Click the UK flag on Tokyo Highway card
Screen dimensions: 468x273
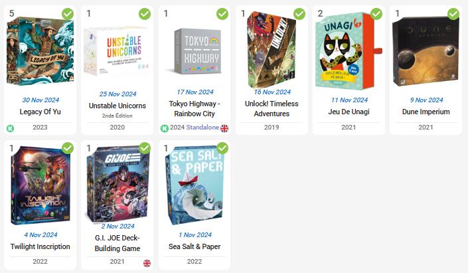click(224, 128)
